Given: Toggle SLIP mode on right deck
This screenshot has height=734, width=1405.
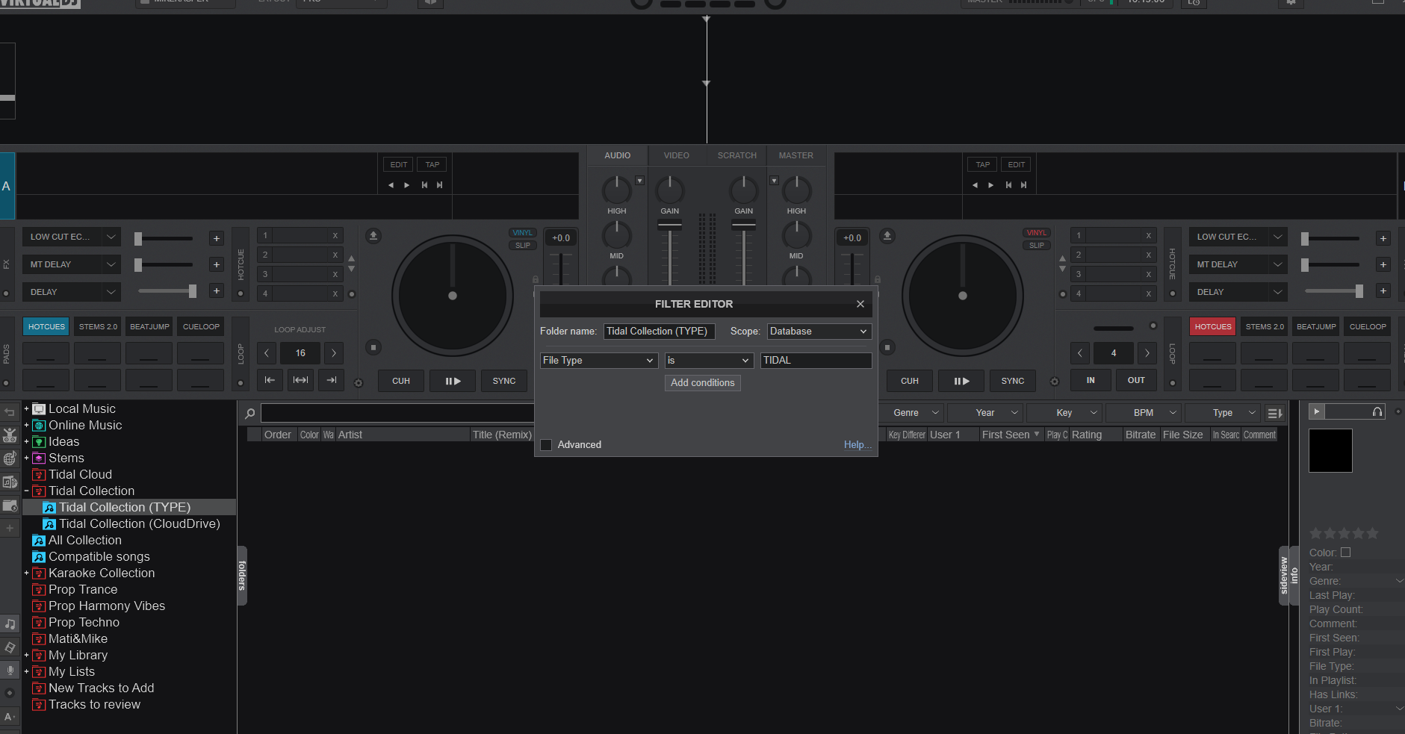Looking at the screenshot, I should point(1036,246).
